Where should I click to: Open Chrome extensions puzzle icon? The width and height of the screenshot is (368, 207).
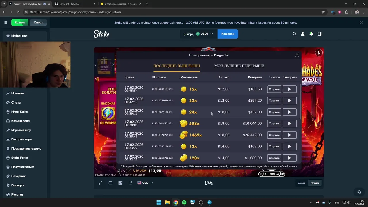point(346,12)
